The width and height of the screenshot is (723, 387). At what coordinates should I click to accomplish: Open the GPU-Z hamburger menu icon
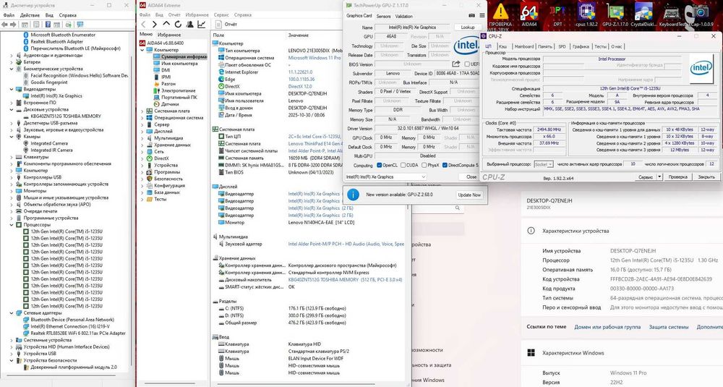[482, 16]
